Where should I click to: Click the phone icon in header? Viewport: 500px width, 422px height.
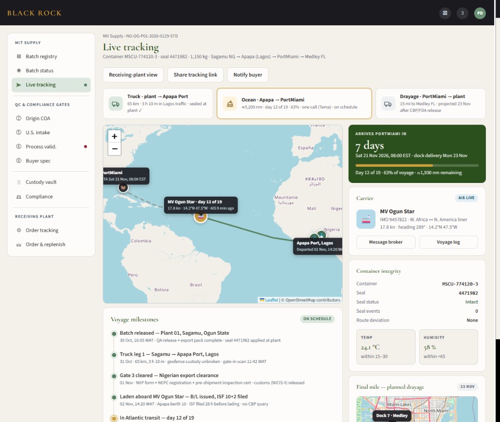[x=445, y=13]
